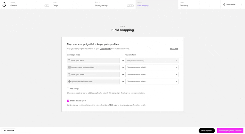Click the Spin-to-win Discount code field
The width and height of the screenshot is (245, 134).
[93, 82]
